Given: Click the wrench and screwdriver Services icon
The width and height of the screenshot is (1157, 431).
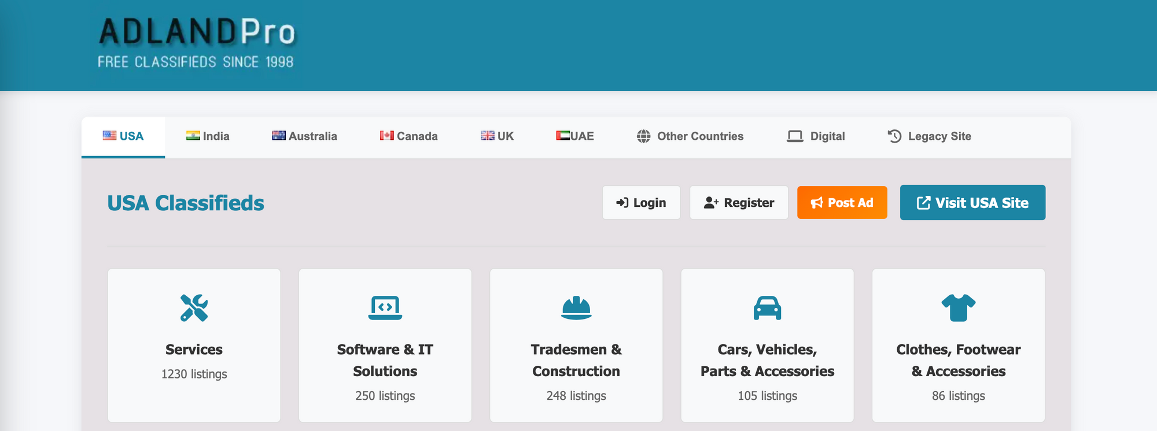Looking at the screenshot, I should (x=194, y=308).
